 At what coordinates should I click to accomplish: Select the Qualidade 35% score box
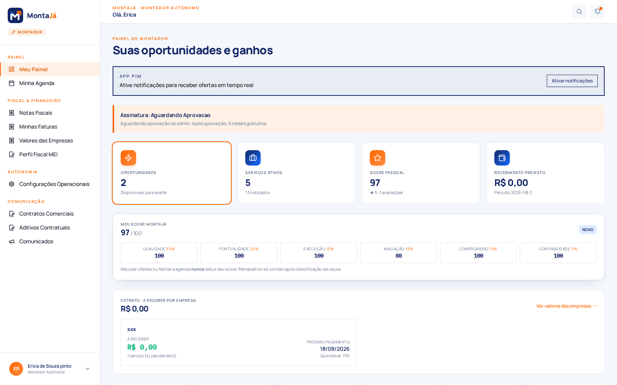pos(159,253)
